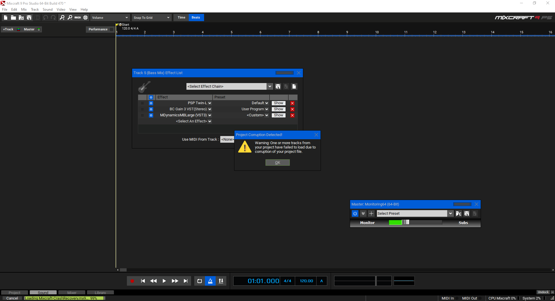Screen dimensions: 555x301
Task: Click opacity slider in Monitoring64 title bar
Action: (x=462, y=204)
